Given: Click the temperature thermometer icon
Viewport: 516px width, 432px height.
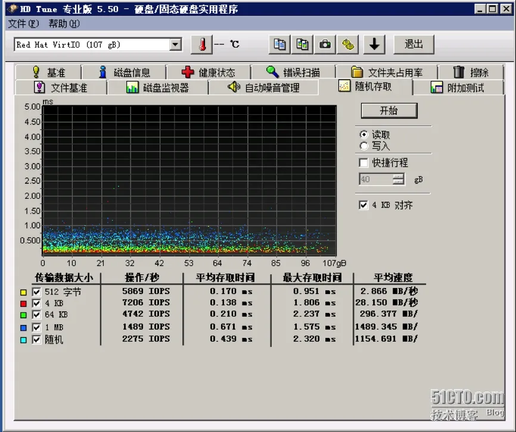Looking at the screenshot, I should (x=202, y=45).
